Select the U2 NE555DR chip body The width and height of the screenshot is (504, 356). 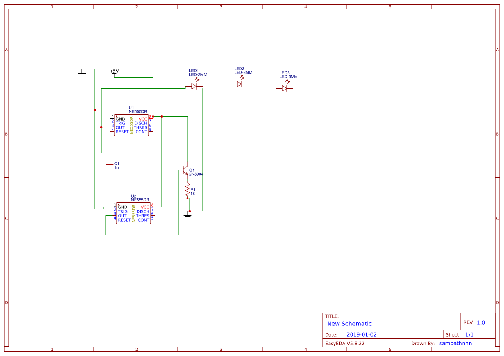(x=133, y=213)
